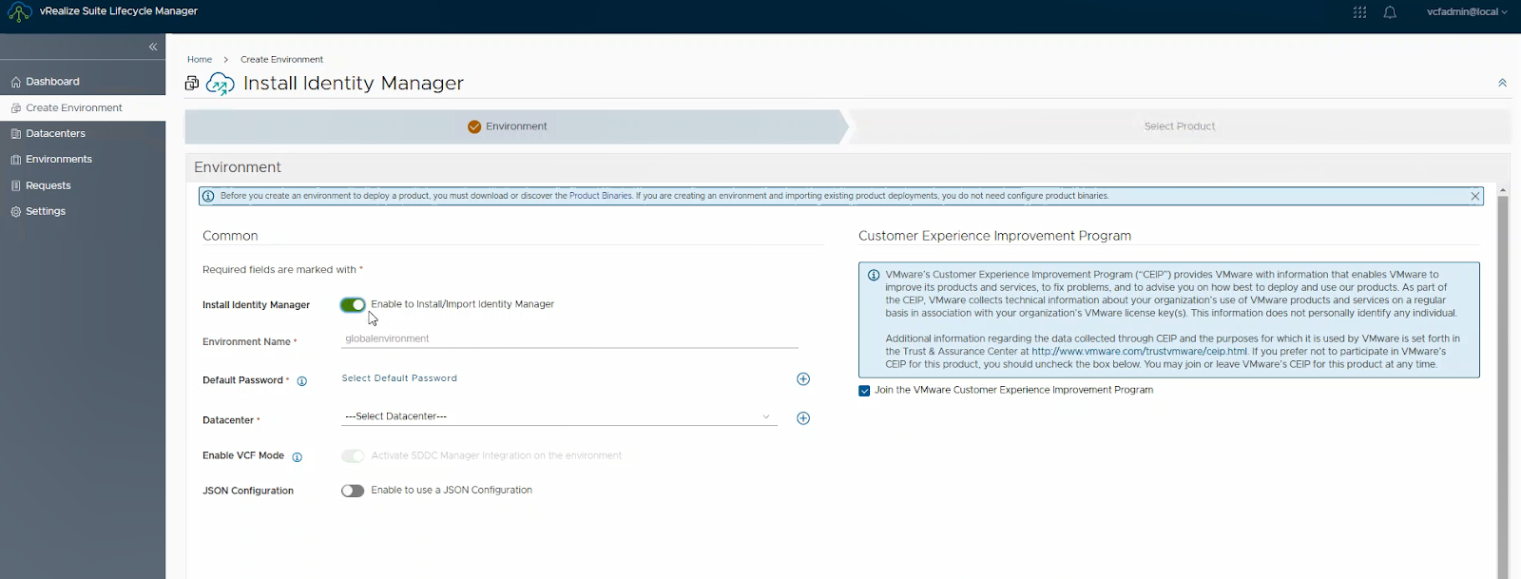Dismiss the product binaries info banner
The height and width of the screenshot is (579, 1521).
1475,196
